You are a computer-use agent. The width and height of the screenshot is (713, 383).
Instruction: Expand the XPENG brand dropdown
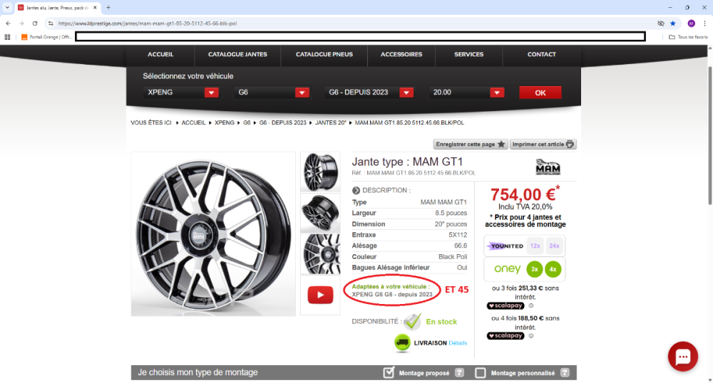[211, 93]
